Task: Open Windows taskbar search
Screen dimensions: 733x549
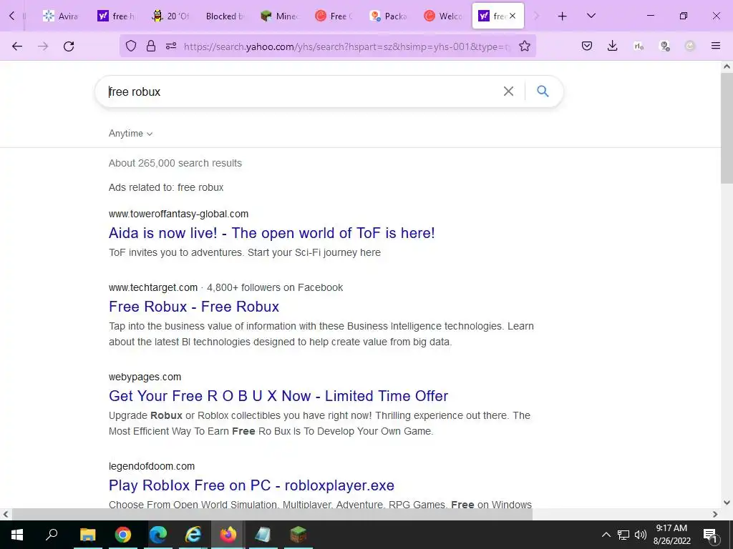Action: coord(52,535)
